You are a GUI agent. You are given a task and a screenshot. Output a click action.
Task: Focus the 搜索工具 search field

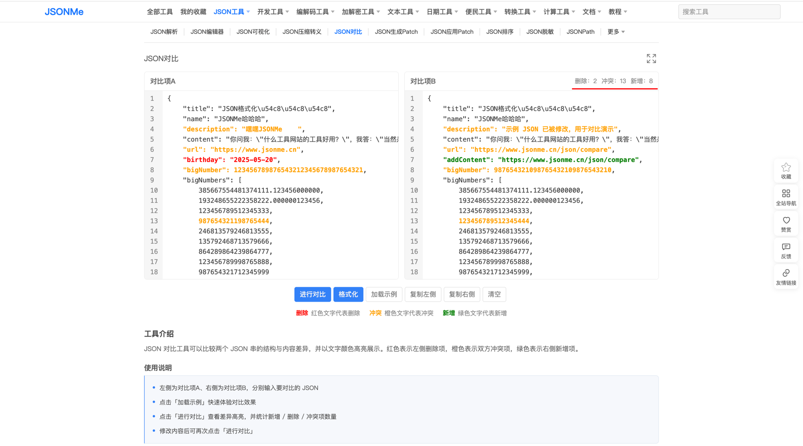pyautogui.click(x=729, y=12)
